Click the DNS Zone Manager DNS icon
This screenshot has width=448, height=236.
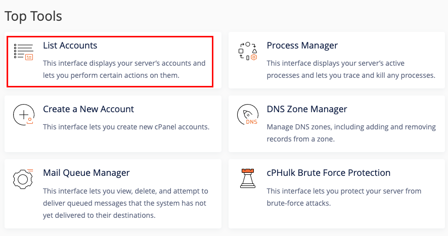tap(248, 115)
